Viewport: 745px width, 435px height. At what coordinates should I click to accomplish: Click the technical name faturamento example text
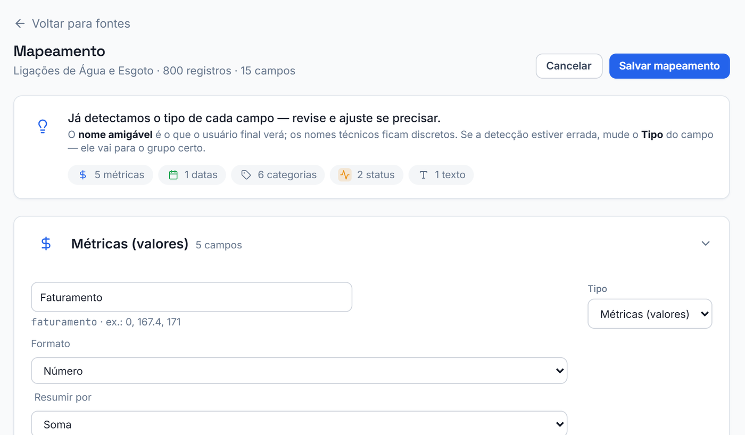pyautogui.click(x=106, y=322)
